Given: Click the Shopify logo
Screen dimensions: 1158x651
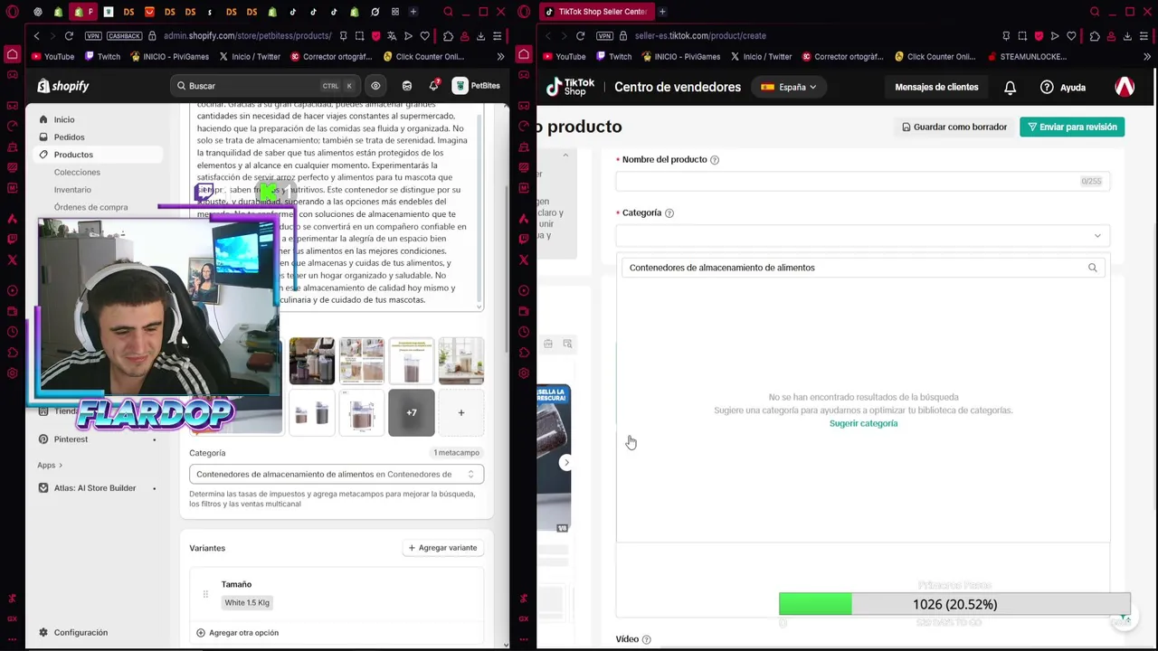Looking at the screenshot, I should [x=63, y=86].
